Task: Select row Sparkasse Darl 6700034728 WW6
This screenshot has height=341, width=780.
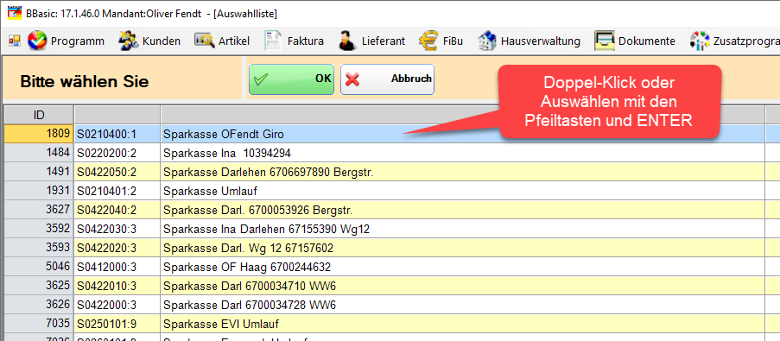Action: 463,306
